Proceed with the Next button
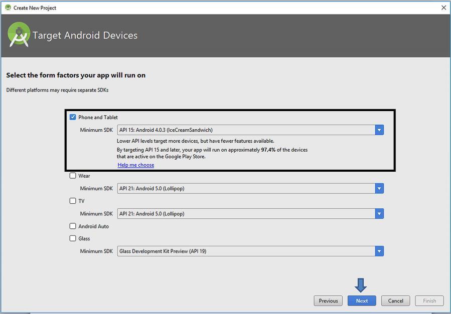The image size is (451, 314). 362,301
